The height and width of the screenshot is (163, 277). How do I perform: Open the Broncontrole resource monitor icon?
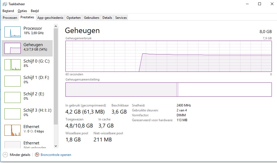(x=37, y=155)
